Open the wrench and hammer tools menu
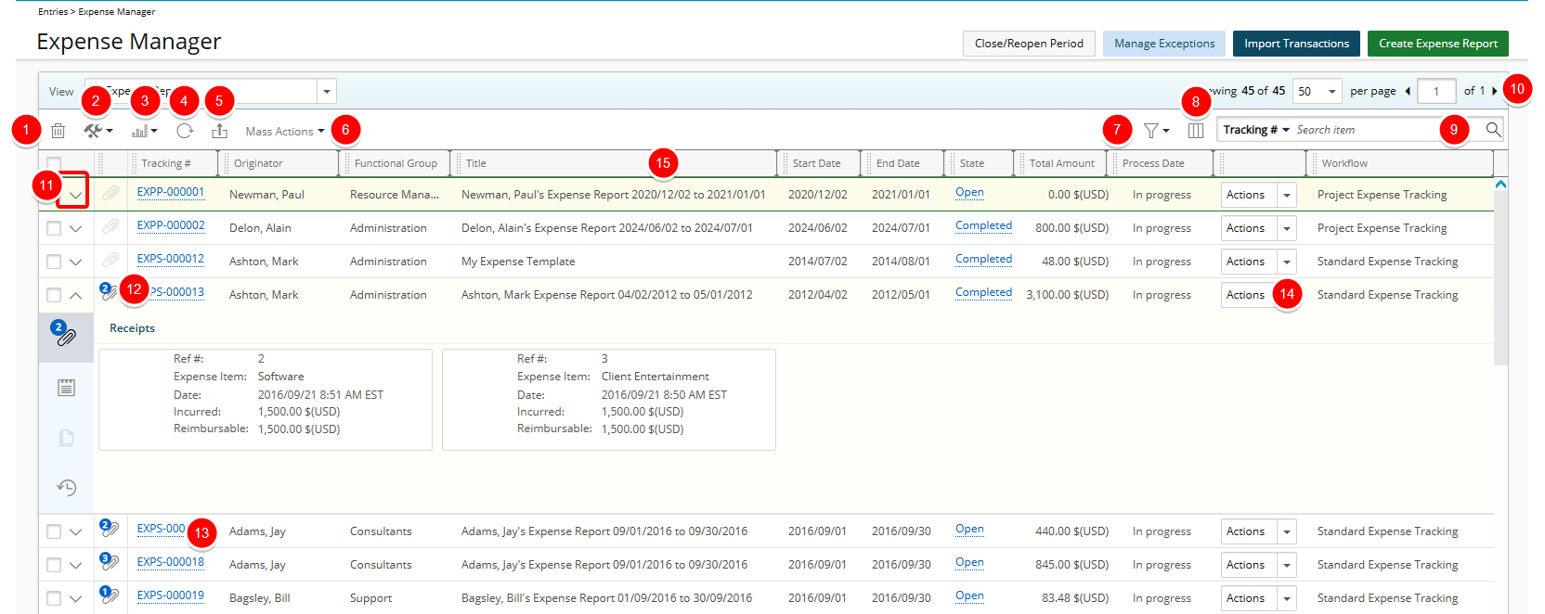 tap(97, 132)
